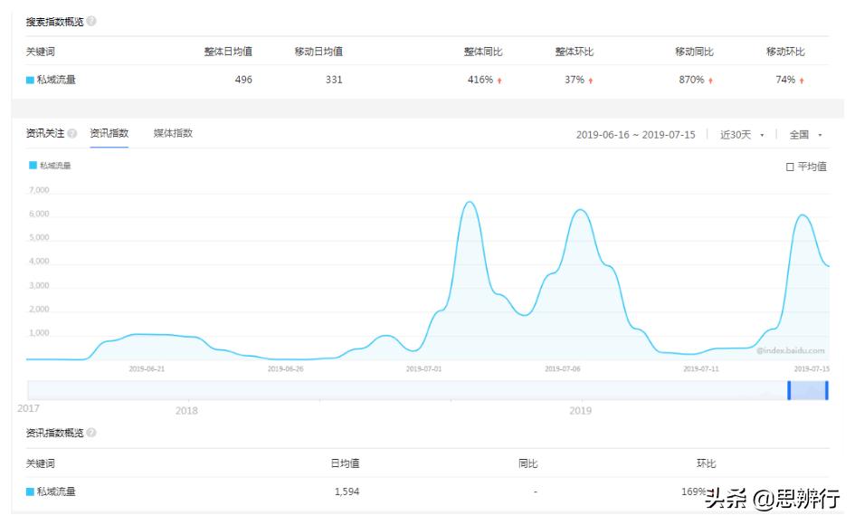This screenshot has height=525, width=855.
Task: Toggle the red up arrow next to 37%
Action: point(592,80)
